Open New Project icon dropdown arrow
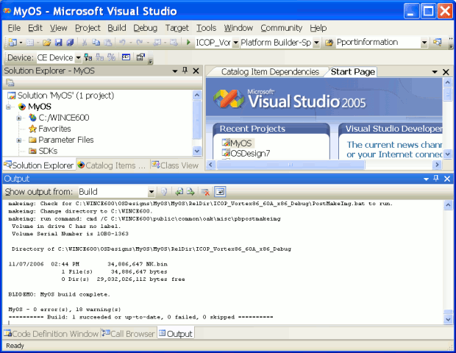This screenshot has height=353, width=456. click(21, 43)
